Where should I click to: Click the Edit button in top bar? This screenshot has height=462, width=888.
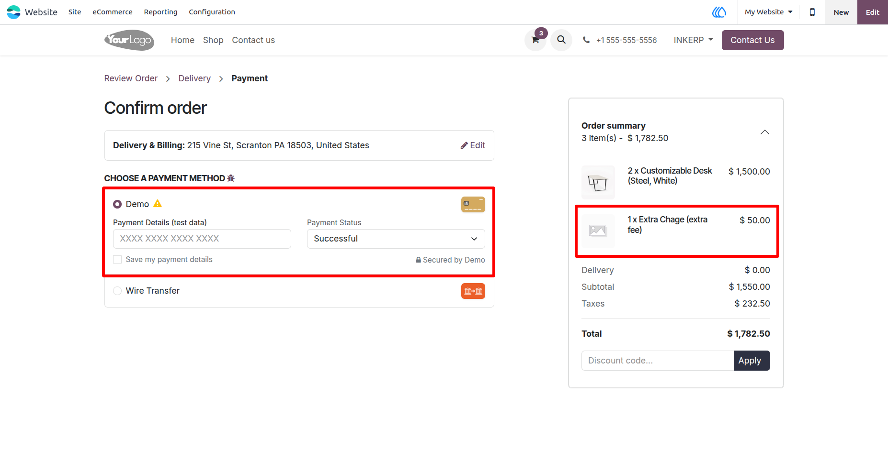click(x=872, y=12)
